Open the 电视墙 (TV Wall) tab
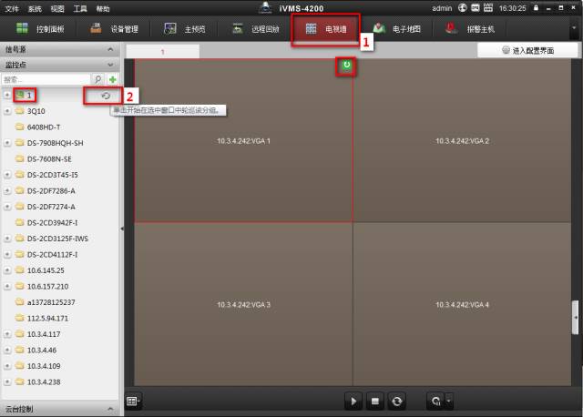The image size is (583, 417). point(325,29)
